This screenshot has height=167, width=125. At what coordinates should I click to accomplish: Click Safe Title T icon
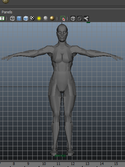(x=2, y=18)
